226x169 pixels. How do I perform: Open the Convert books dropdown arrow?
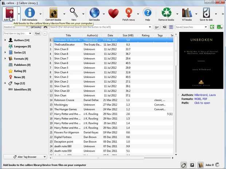click(64, 14)
